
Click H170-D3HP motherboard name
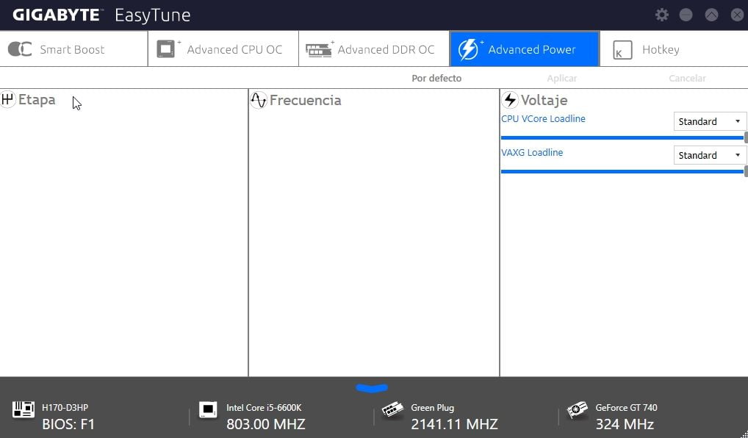[x=65, y=408]
